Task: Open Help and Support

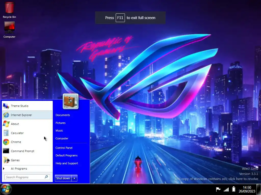Action: pos(67,163)
